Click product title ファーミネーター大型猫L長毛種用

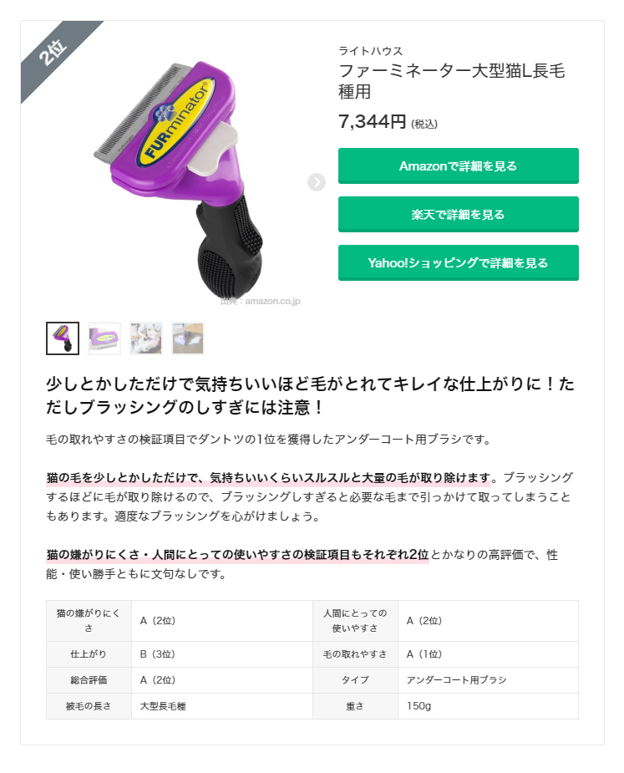(x=451, y=81)
